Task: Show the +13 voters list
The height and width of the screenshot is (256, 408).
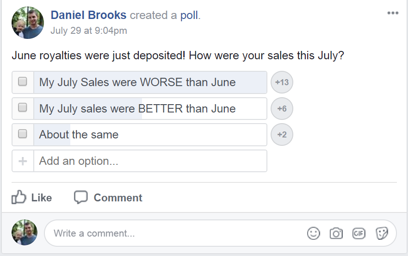Action: tap(282, 82)
